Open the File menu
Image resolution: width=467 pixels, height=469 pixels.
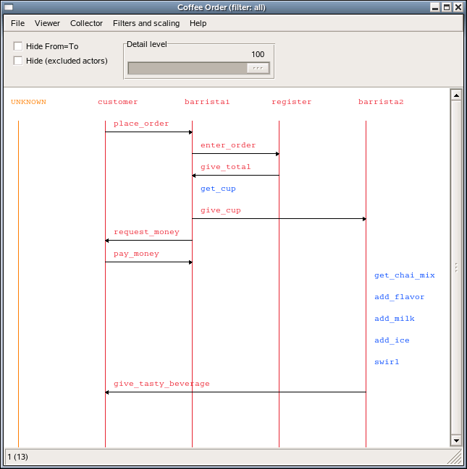(x=17, y=23)
